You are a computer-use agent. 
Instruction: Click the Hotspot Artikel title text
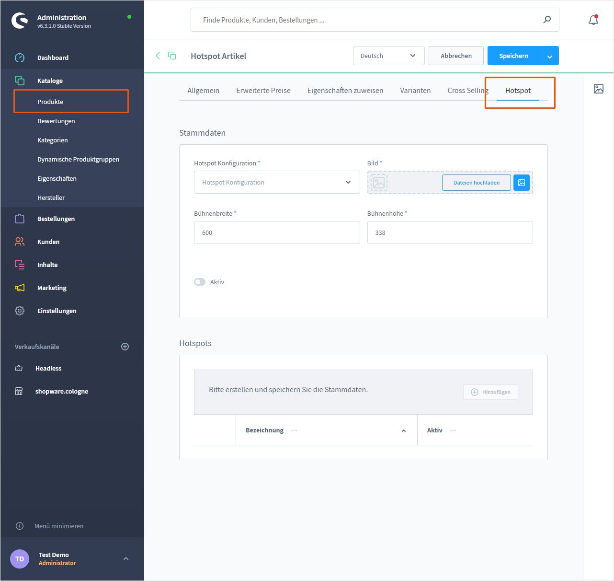click(x=218, y=56)
